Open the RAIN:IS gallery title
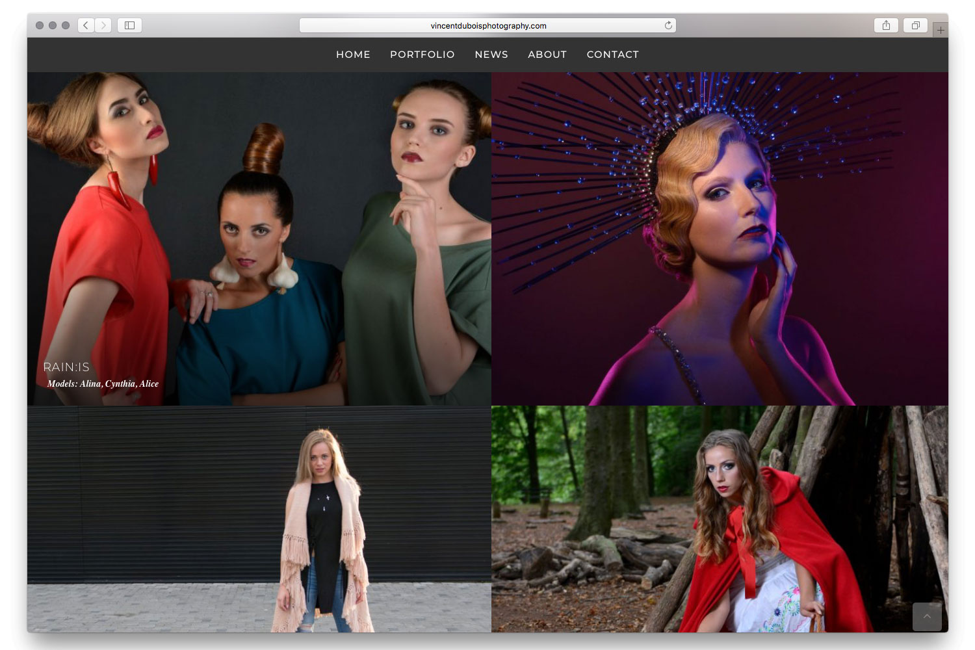 (66, 367)
